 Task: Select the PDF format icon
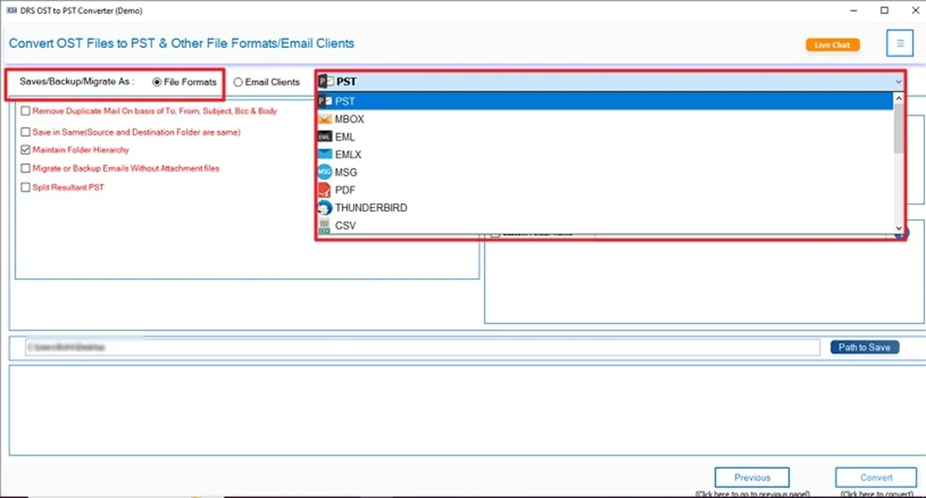324,189
